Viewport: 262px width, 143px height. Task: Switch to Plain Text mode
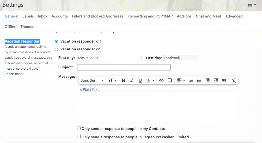click(x=89, y=90)
